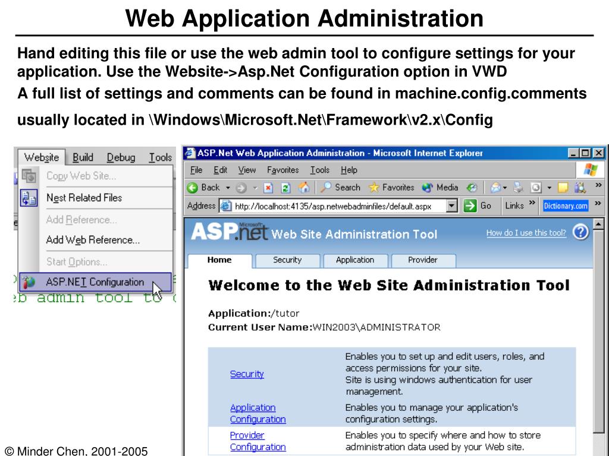Viewport: 609px width, 456px height.
Task: Open the Help menu in Internet Explorer
Action: pos(349,170)
